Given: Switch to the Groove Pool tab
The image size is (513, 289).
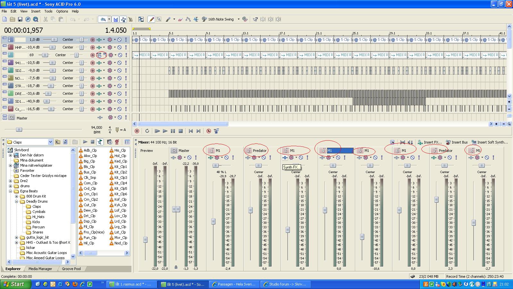Looking at the screenshot, I should pos(71,269).
